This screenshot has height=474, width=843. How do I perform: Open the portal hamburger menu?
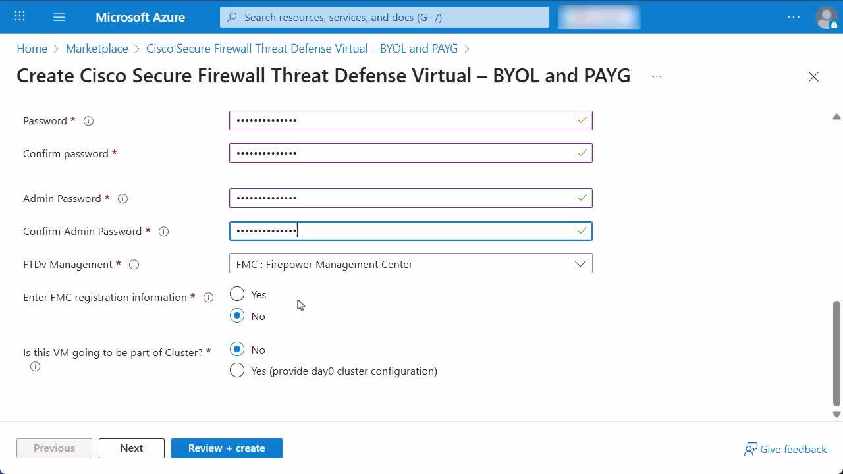click(x=59, y=17)
